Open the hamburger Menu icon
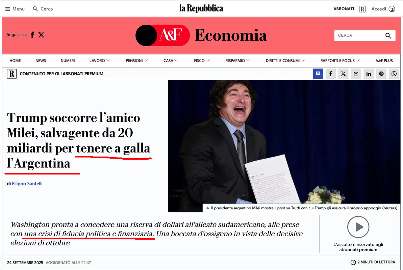403x270 pixels. click(8, 9)
